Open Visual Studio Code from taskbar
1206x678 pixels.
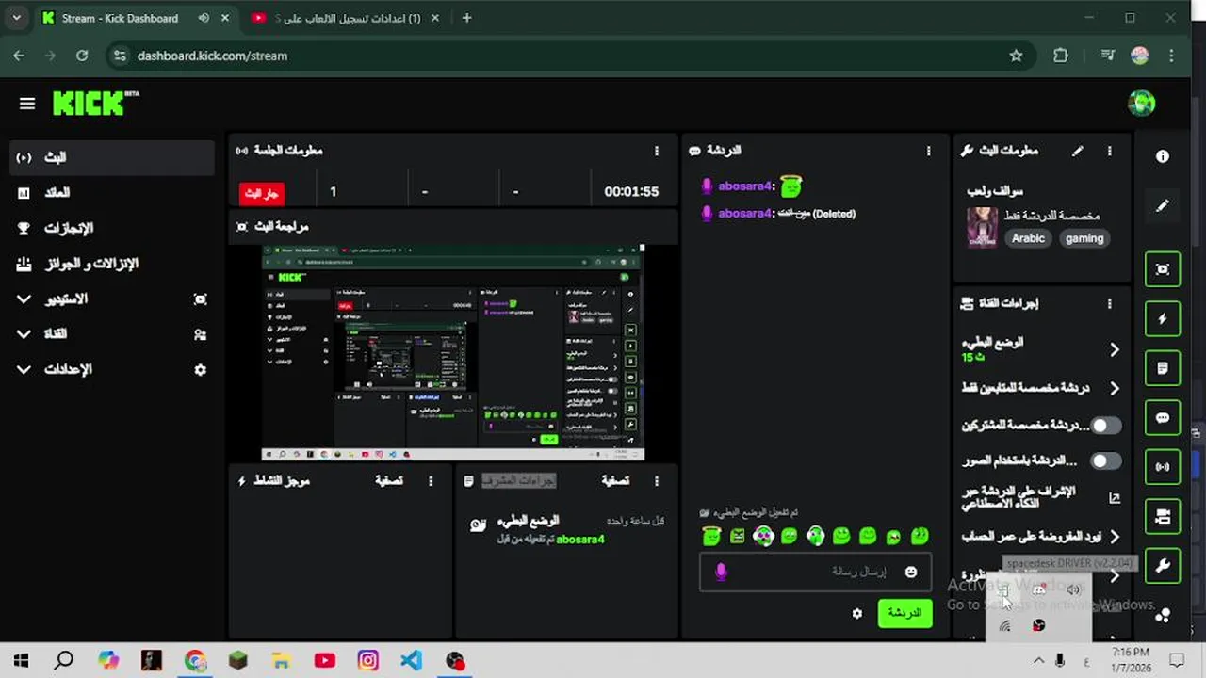tap(412, 660)
